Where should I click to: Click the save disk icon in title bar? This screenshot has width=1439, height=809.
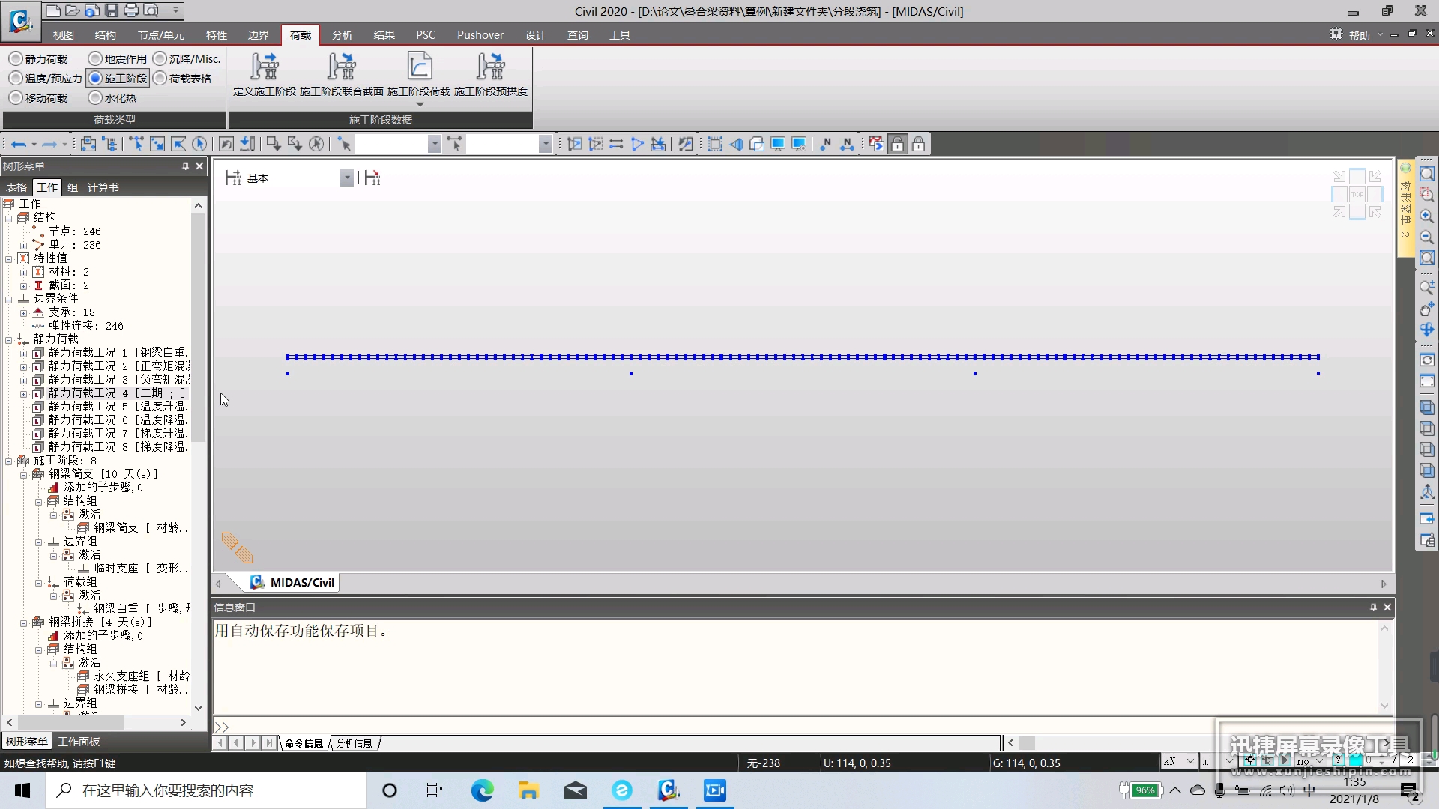[112, 10]
